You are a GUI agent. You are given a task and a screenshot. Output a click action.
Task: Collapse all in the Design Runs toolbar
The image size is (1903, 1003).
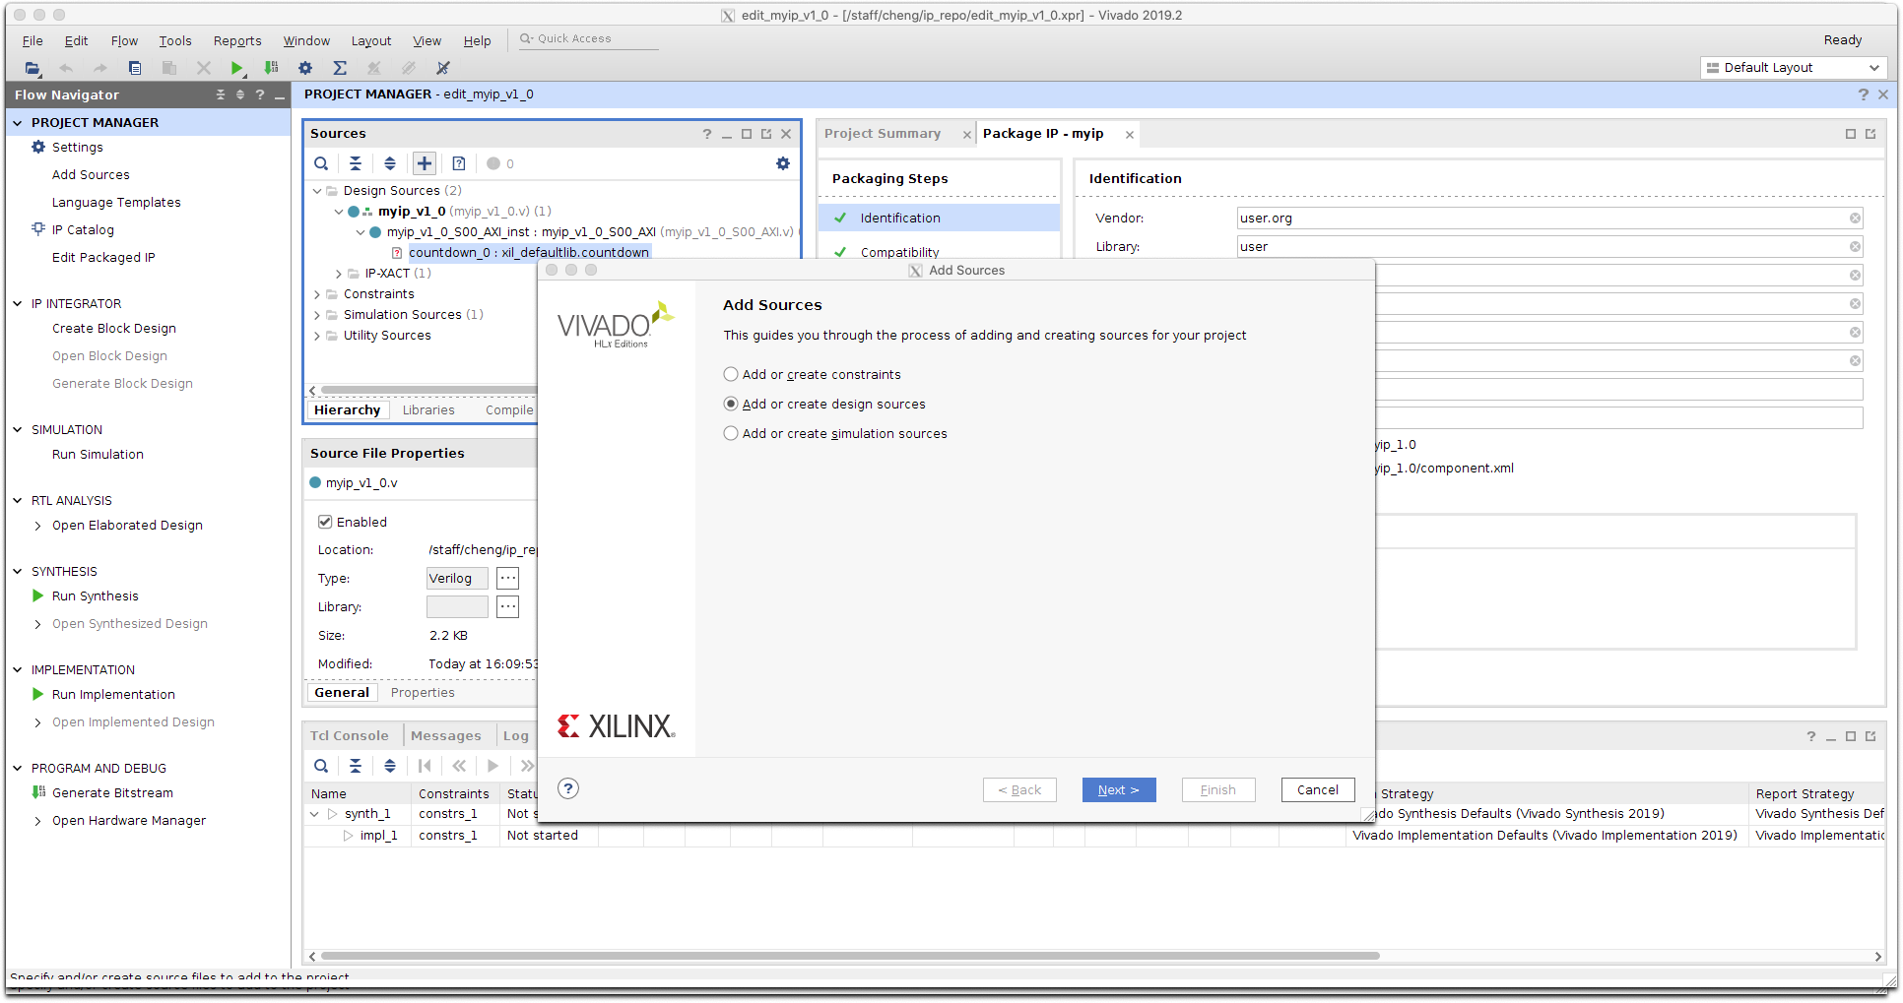356,766
